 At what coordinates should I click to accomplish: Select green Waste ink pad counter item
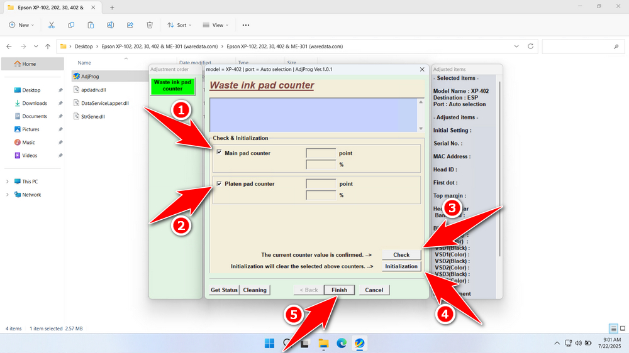pos(172,86)
